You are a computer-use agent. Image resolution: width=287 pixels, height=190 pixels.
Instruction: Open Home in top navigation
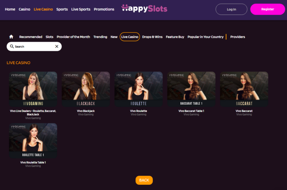pos(10,9)
